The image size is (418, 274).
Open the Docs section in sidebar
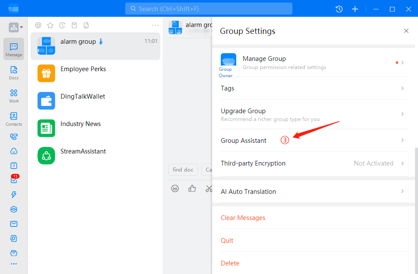click(14, 72)
